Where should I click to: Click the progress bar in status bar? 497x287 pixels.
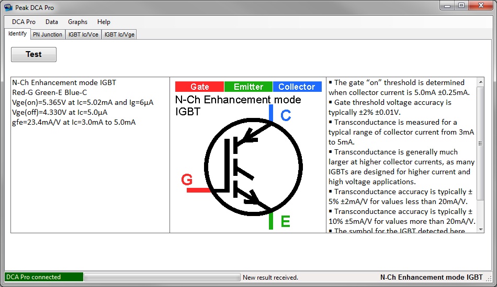(162, 277)
